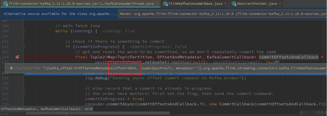Click the class icon on FlinkKafkaConsumerBase.java tab
This screenshot has height=116, width=327.
pos(165,4)
